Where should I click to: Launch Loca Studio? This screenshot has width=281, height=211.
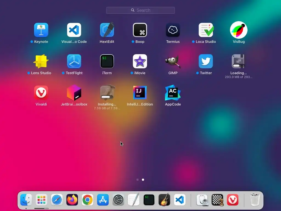tap(206, 30)
